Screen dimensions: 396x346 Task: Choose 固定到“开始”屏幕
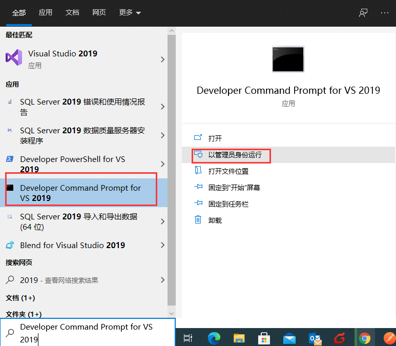(288, 188)
